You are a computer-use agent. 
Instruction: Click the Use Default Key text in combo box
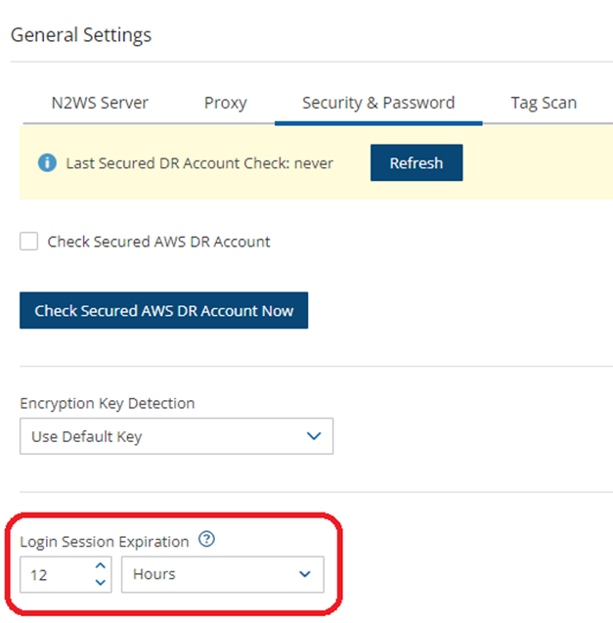click(x=86, y=437)
